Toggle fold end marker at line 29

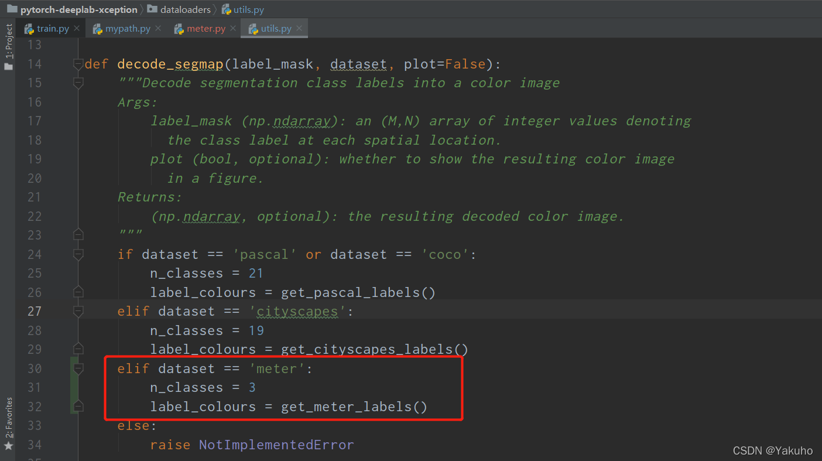click(x=78, y=349)
